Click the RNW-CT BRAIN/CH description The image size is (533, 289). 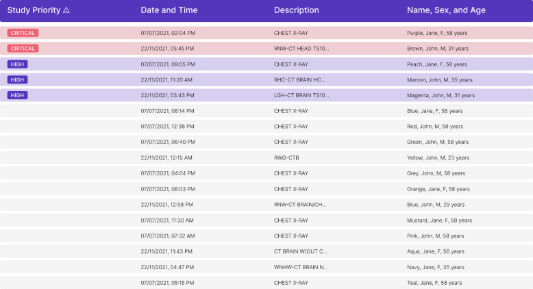[300, 205]
